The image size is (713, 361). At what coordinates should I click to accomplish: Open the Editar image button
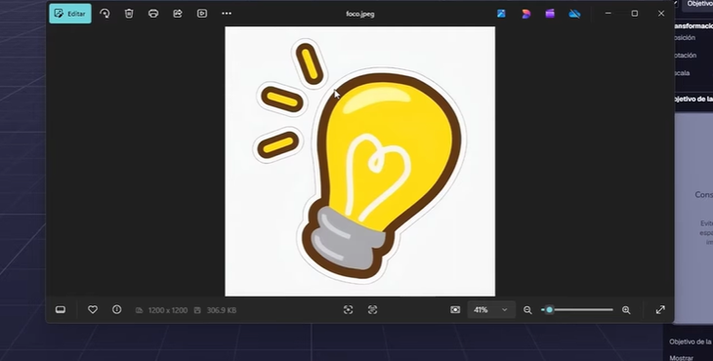tap(70, 14)
